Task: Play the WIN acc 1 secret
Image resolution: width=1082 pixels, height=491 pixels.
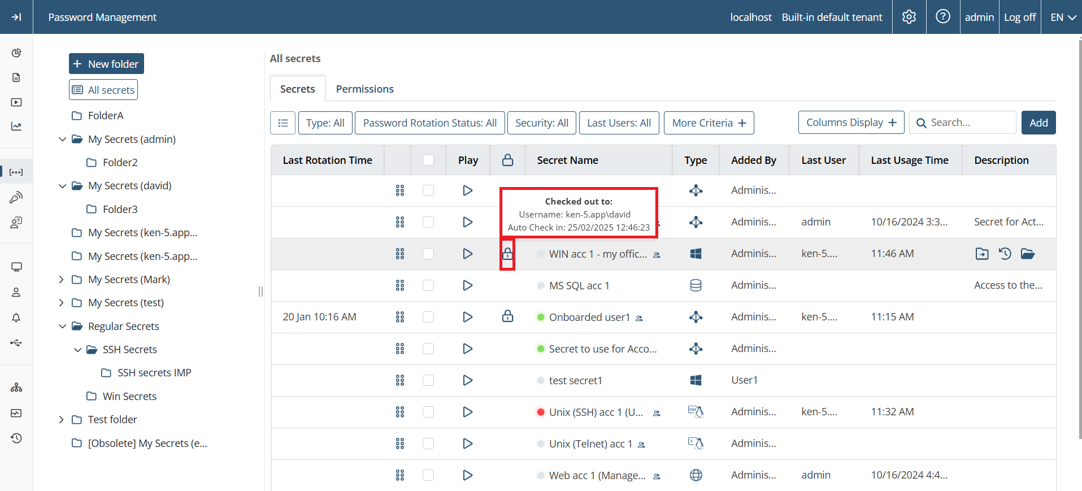Action: point(467,254)
